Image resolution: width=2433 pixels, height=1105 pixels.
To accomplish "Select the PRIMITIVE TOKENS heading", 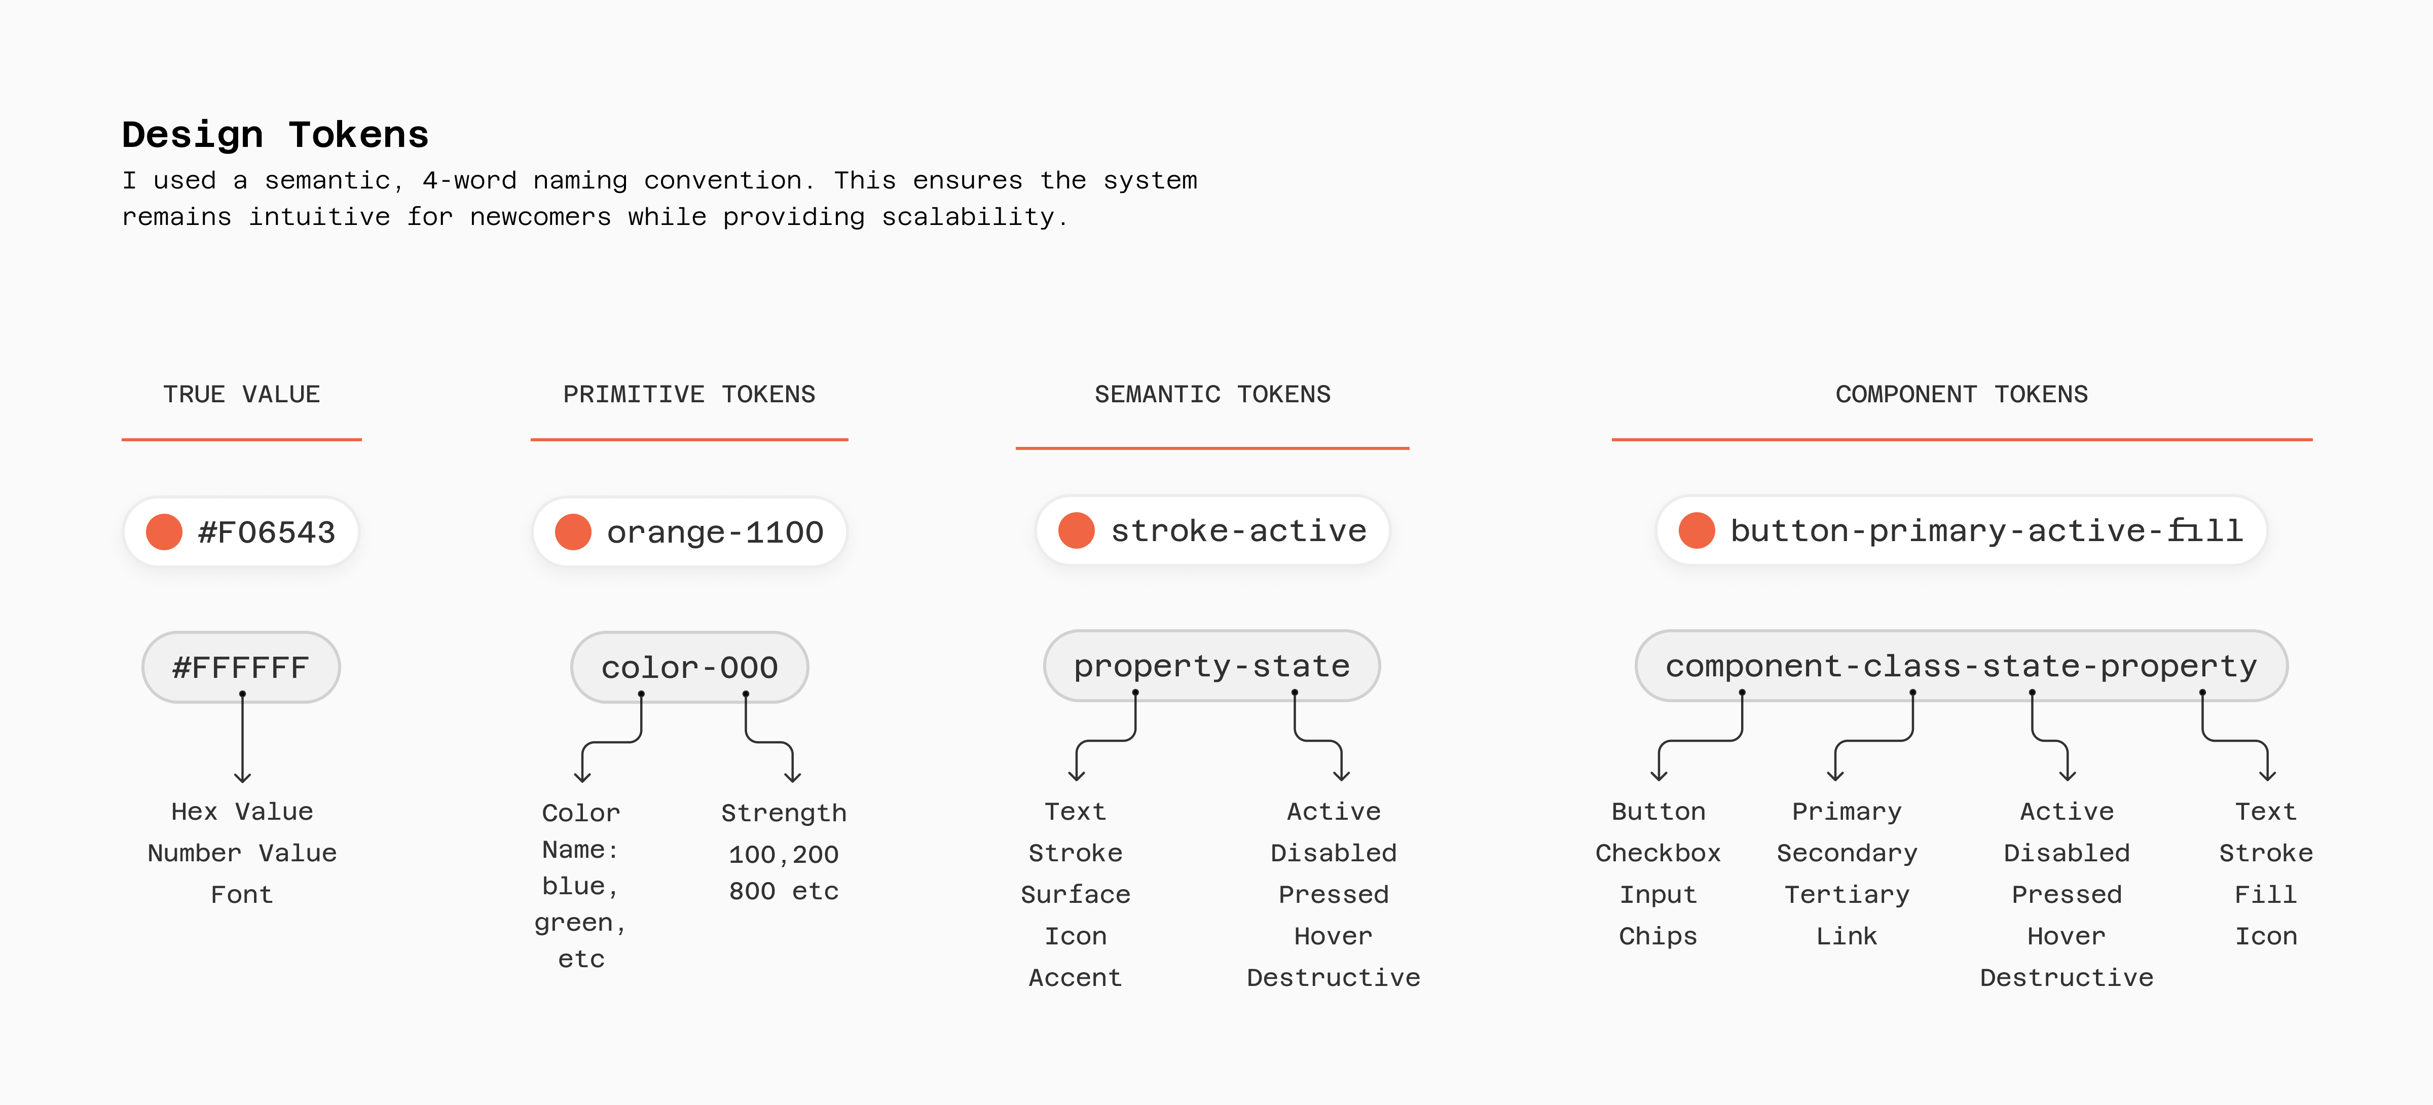I will [688, 394].
